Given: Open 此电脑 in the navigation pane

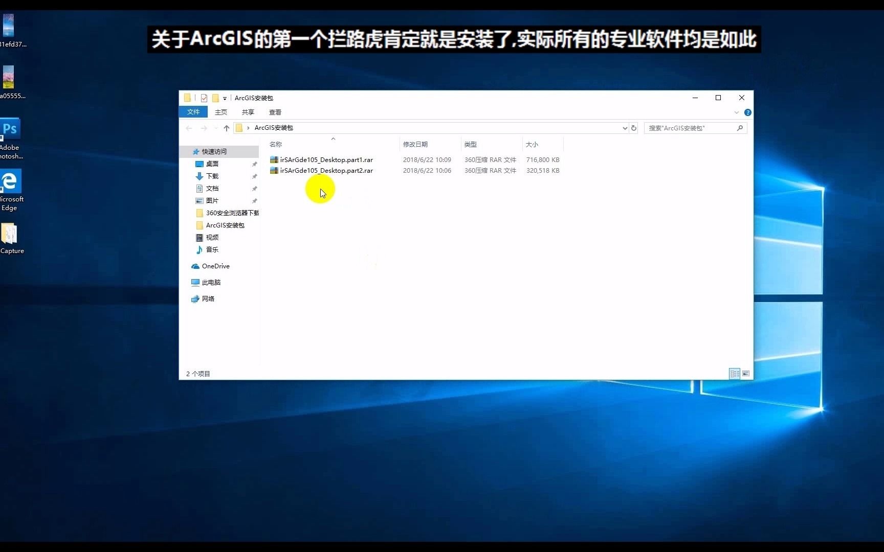Looking at the screenshot, I should [211, 283].
